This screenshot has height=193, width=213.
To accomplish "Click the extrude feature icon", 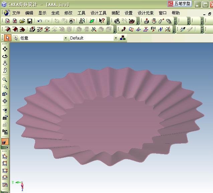I will tap(146, 21).
